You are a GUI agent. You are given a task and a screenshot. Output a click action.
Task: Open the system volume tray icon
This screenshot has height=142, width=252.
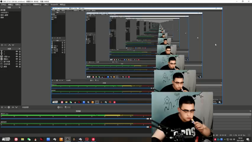point(231,139)
